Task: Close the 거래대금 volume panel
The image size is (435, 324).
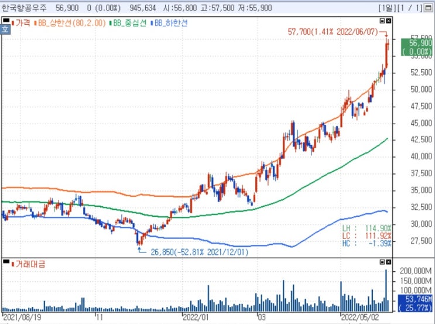Action: (388, 262)
